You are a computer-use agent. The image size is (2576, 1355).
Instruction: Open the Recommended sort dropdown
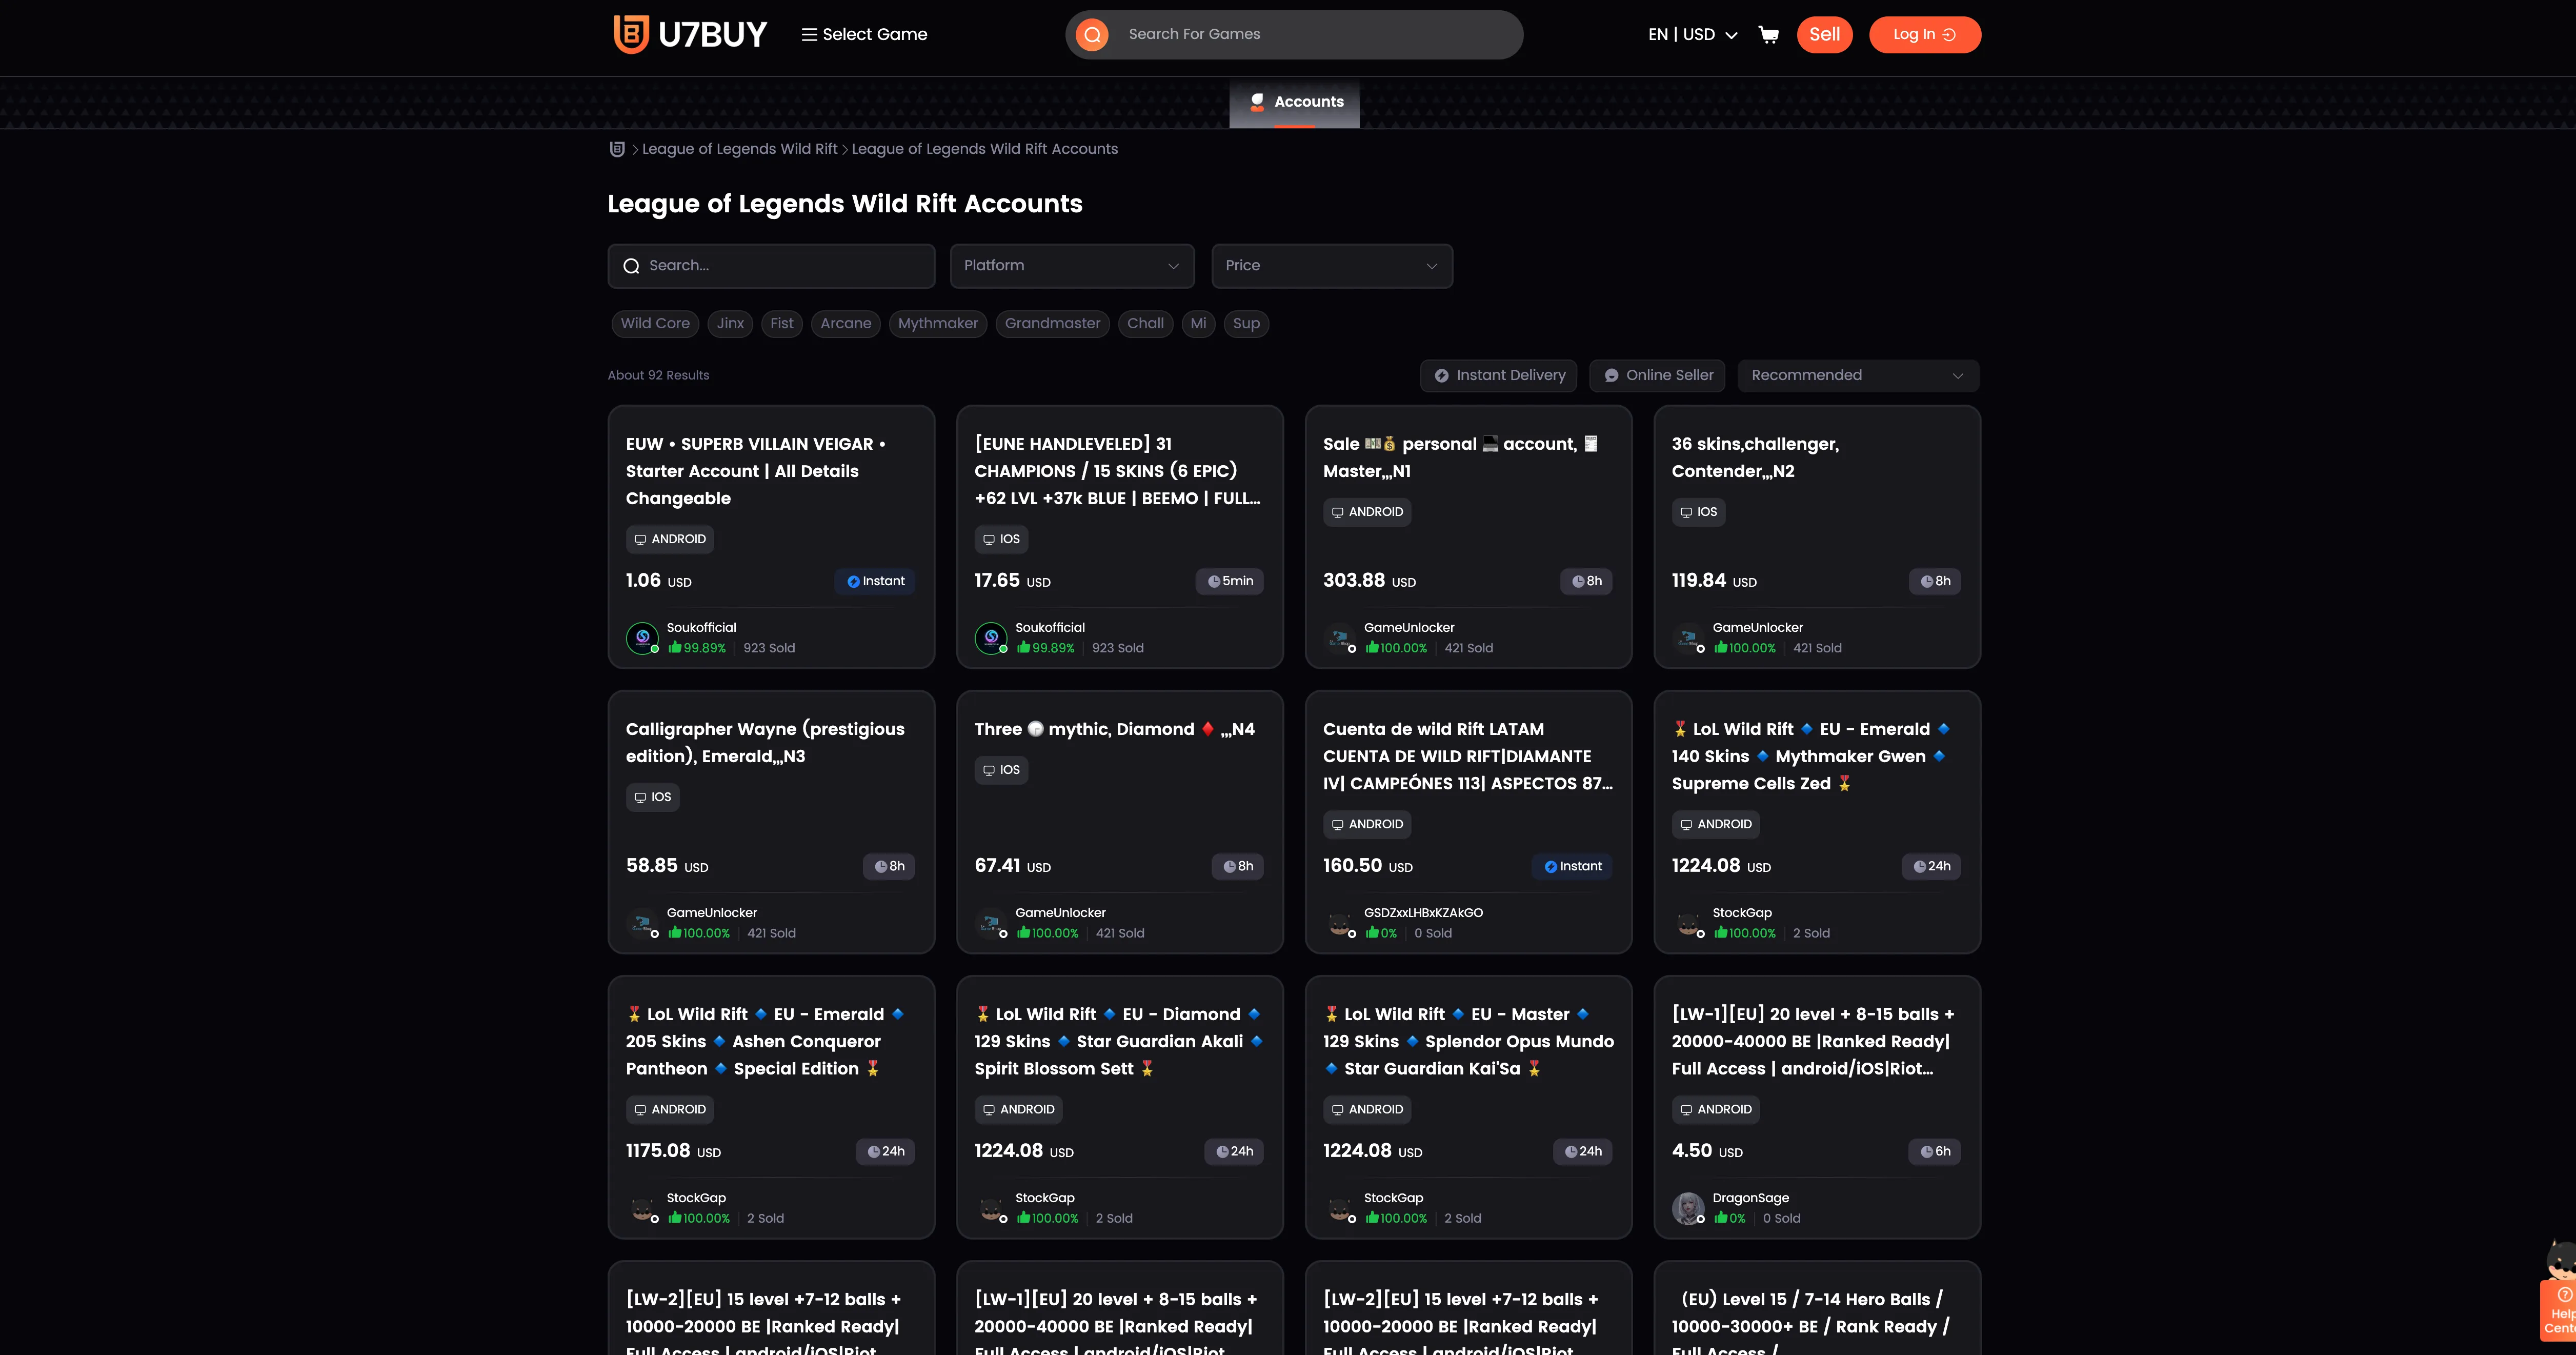point(1857,376)
